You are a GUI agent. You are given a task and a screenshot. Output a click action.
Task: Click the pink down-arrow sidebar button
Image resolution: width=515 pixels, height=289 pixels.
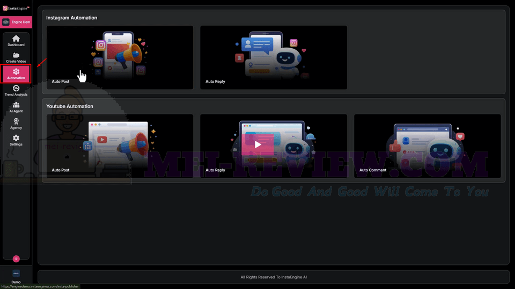16,258
